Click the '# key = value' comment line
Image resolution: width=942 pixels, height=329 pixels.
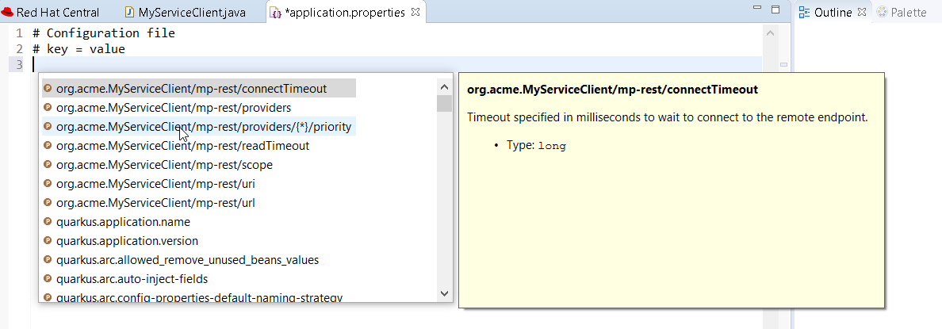(78, 48)
